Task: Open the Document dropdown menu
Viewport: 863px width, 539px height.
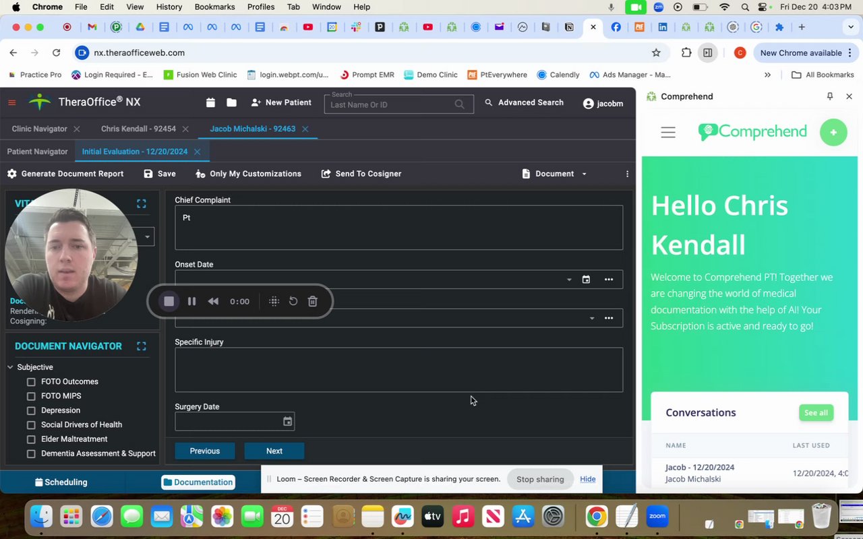Action: point(554,174)
